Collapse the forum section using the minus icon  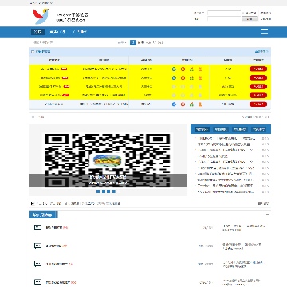tap(267, 214)
